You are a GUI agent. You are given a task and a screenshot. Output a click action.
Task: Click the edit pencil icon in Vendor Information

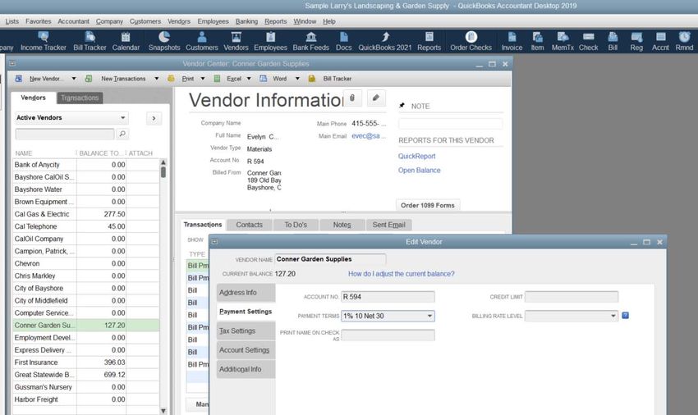point(376,98)
